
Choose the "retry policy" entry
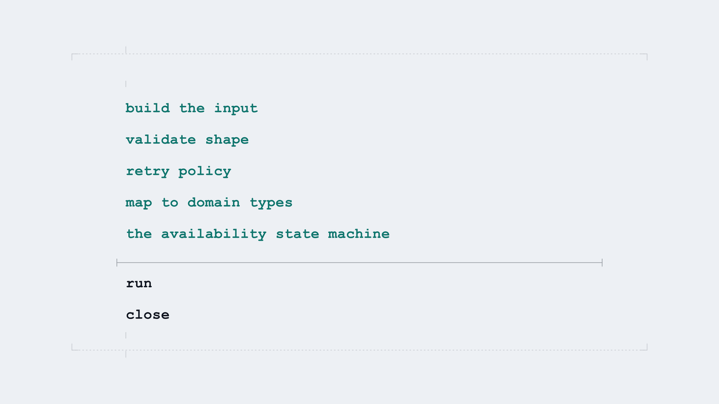pos(179,171)
